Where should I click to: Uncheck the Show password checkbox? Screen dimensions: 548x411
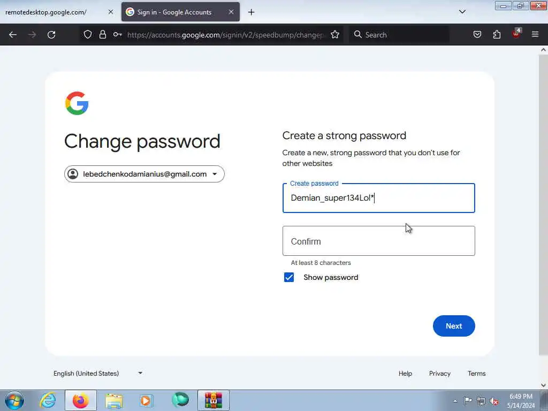[288, 277]
